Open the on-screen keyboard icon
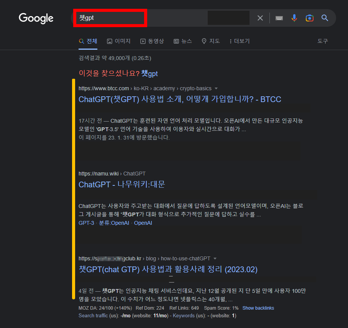 pos(279,18)
